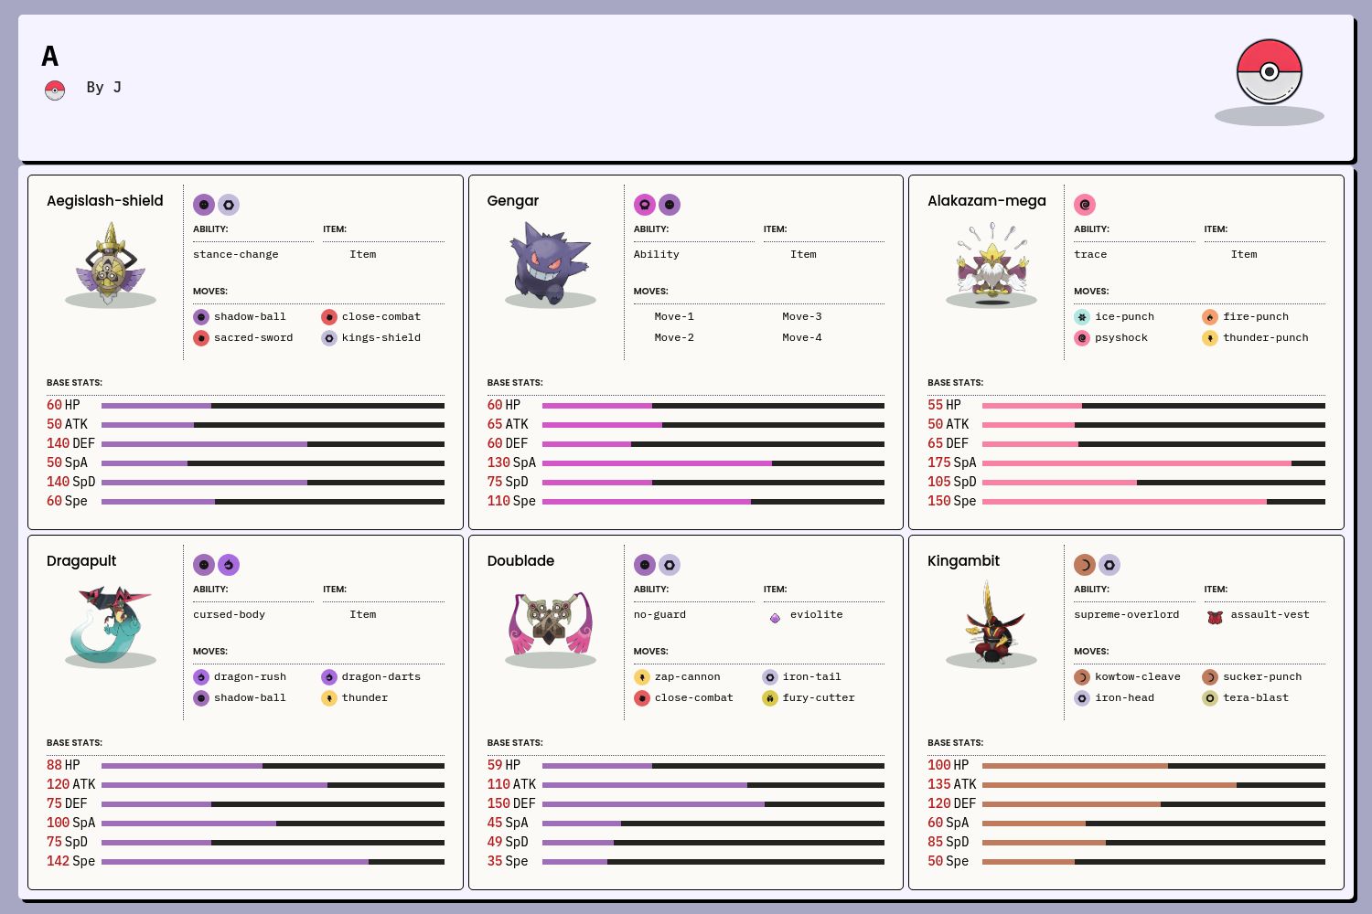Click the small Poké Ball beside By J
The image size is (1372, 914).
[55, 90]
